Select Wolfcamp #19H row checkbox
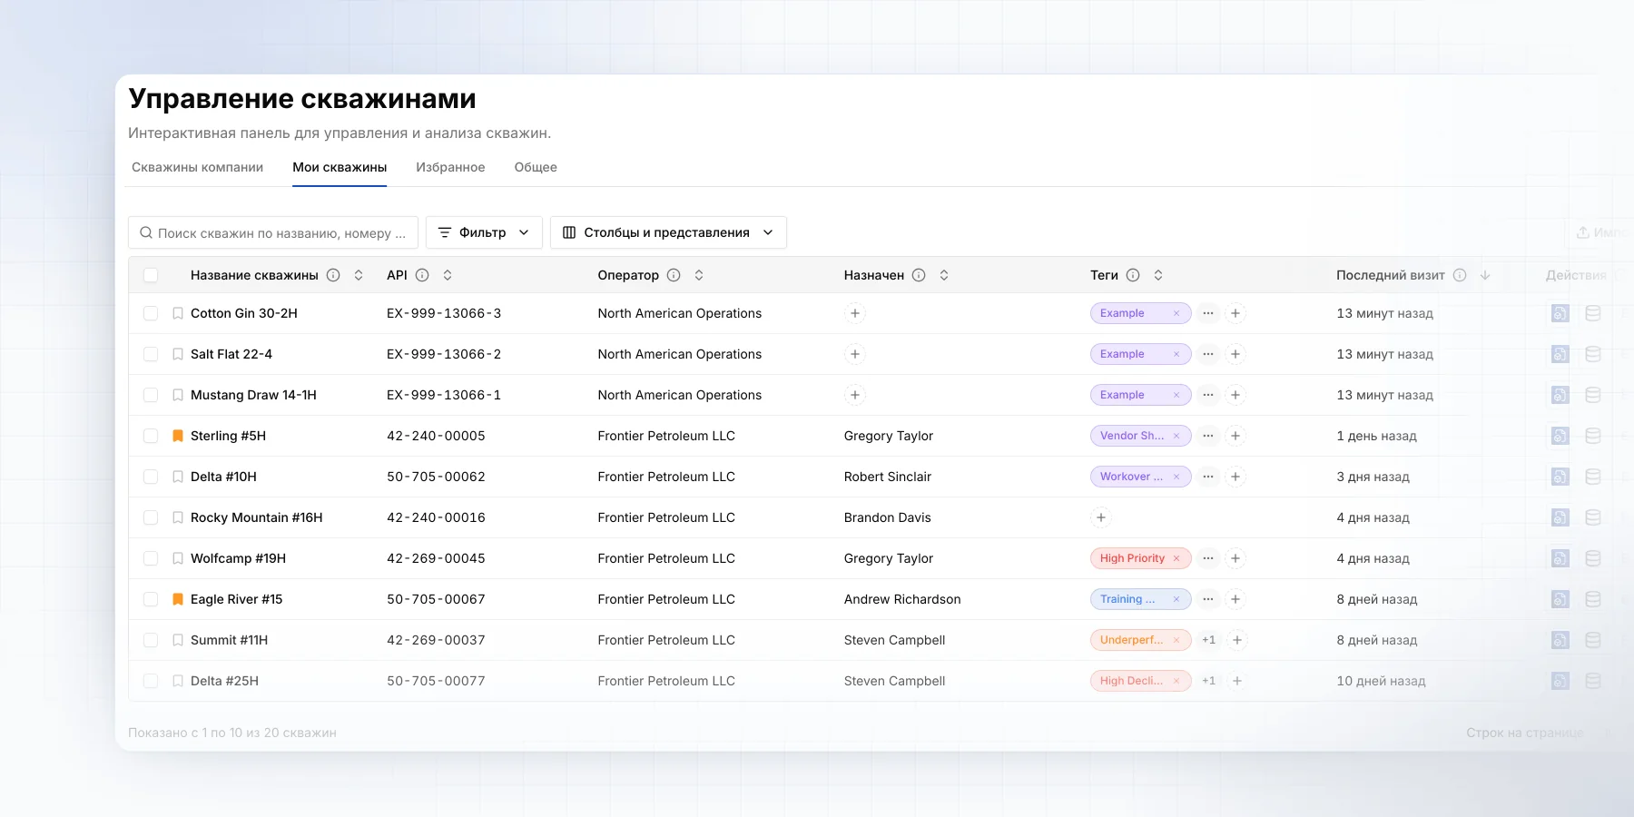1634x817 pixels. (x=151, y=558)
